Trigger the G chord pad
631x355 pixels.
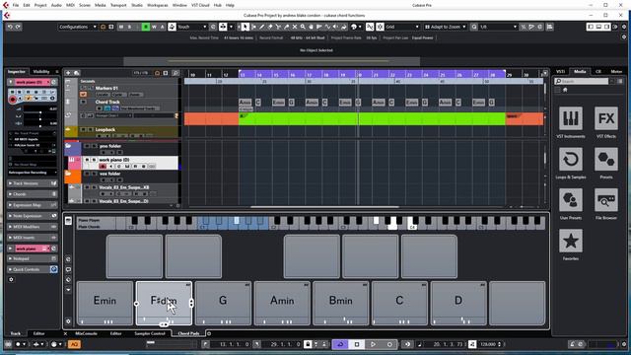pyautogui.click(x=223, y=303)
